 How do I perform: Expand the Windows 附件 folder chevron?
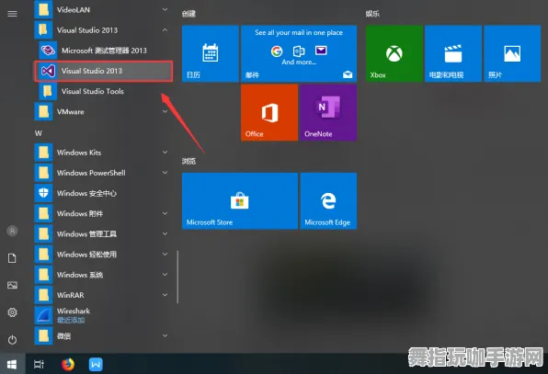coord(165,213)
